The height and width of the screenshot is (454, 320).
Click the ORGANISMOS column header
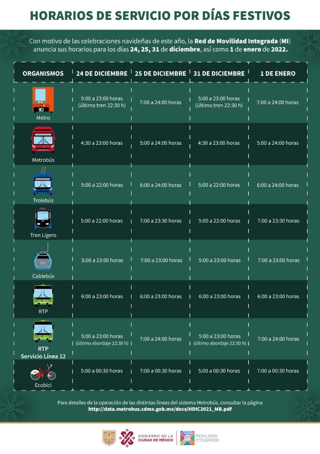(x=43, y=73)
